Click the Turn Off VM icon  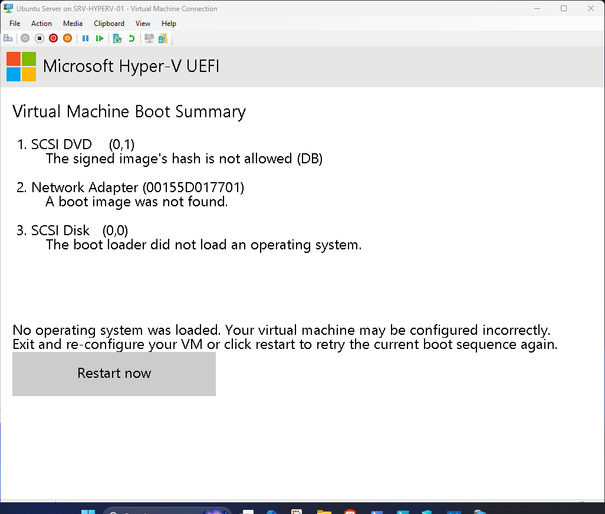pyautogui.click(x=39, y=38)
